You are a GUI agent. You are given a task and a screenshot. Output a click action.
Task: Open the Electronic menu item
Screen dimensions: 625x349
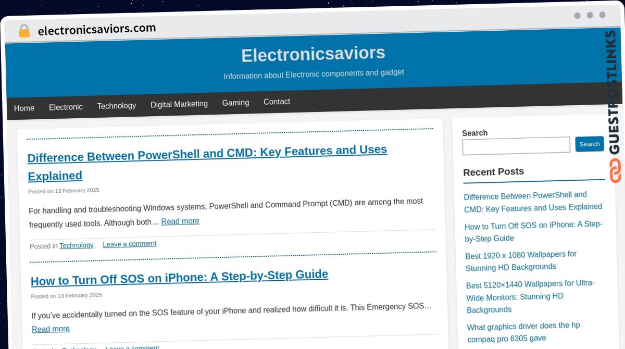[66, 107]
